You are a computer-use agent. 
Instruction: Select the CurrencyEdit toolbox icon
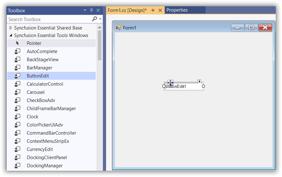pos(17,149)
